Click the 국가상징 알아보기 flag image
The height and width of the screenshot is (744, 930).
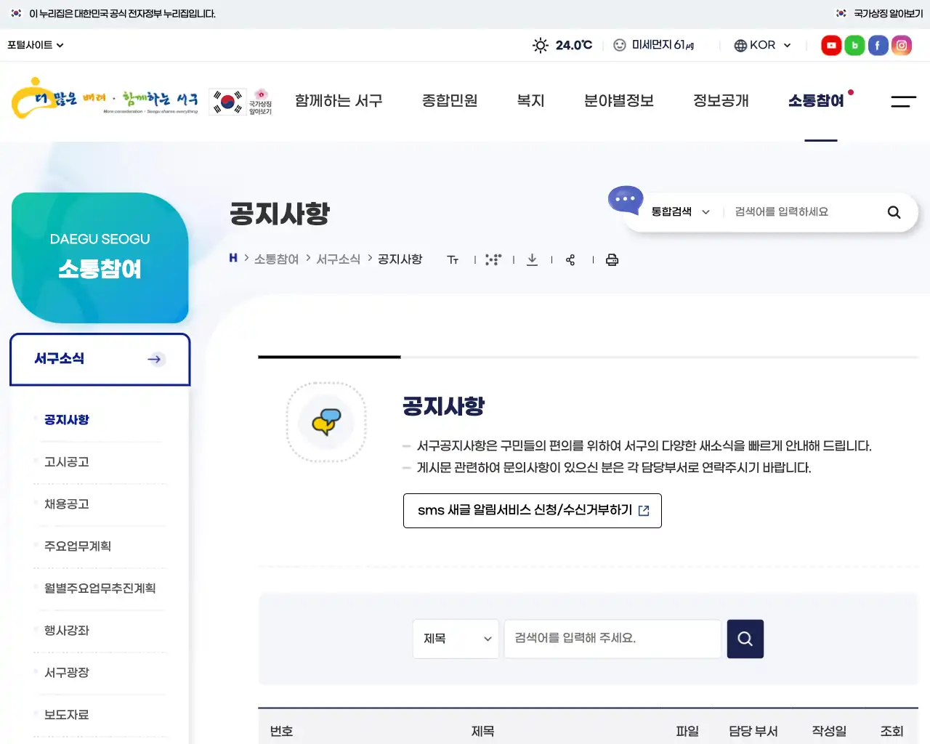click(240, 102)
